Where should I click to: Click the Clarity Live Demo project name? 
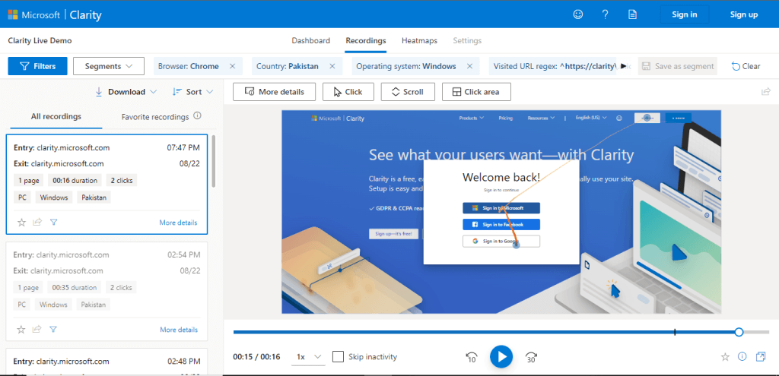[x=40, y=41]
